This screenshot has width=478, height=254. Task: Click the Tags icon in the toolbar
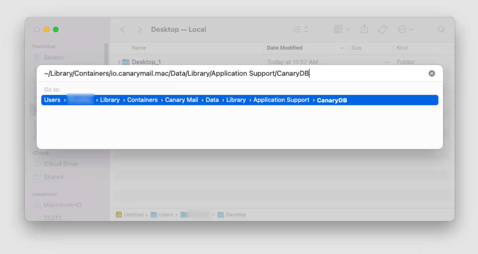click(x=382, y=29)
